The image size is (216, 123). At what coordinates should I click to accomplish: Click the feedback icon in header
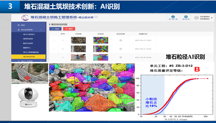(186, 17)
